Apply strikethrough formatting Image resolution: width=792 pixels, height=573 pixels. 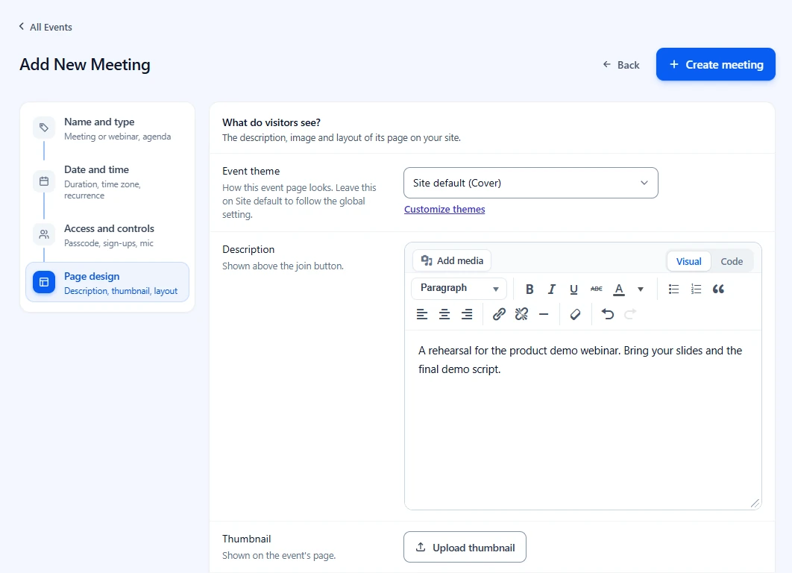pyautogui.click(x=596, y=289)
